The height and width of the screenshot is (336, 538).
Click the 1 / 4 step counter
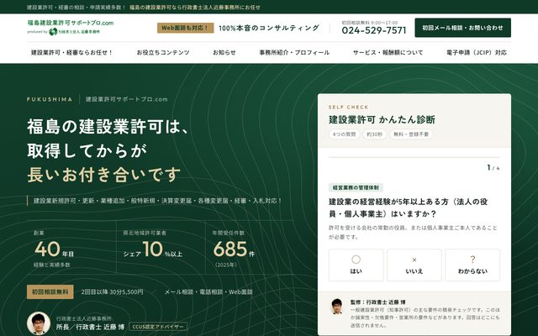click(x=493, y=168)
